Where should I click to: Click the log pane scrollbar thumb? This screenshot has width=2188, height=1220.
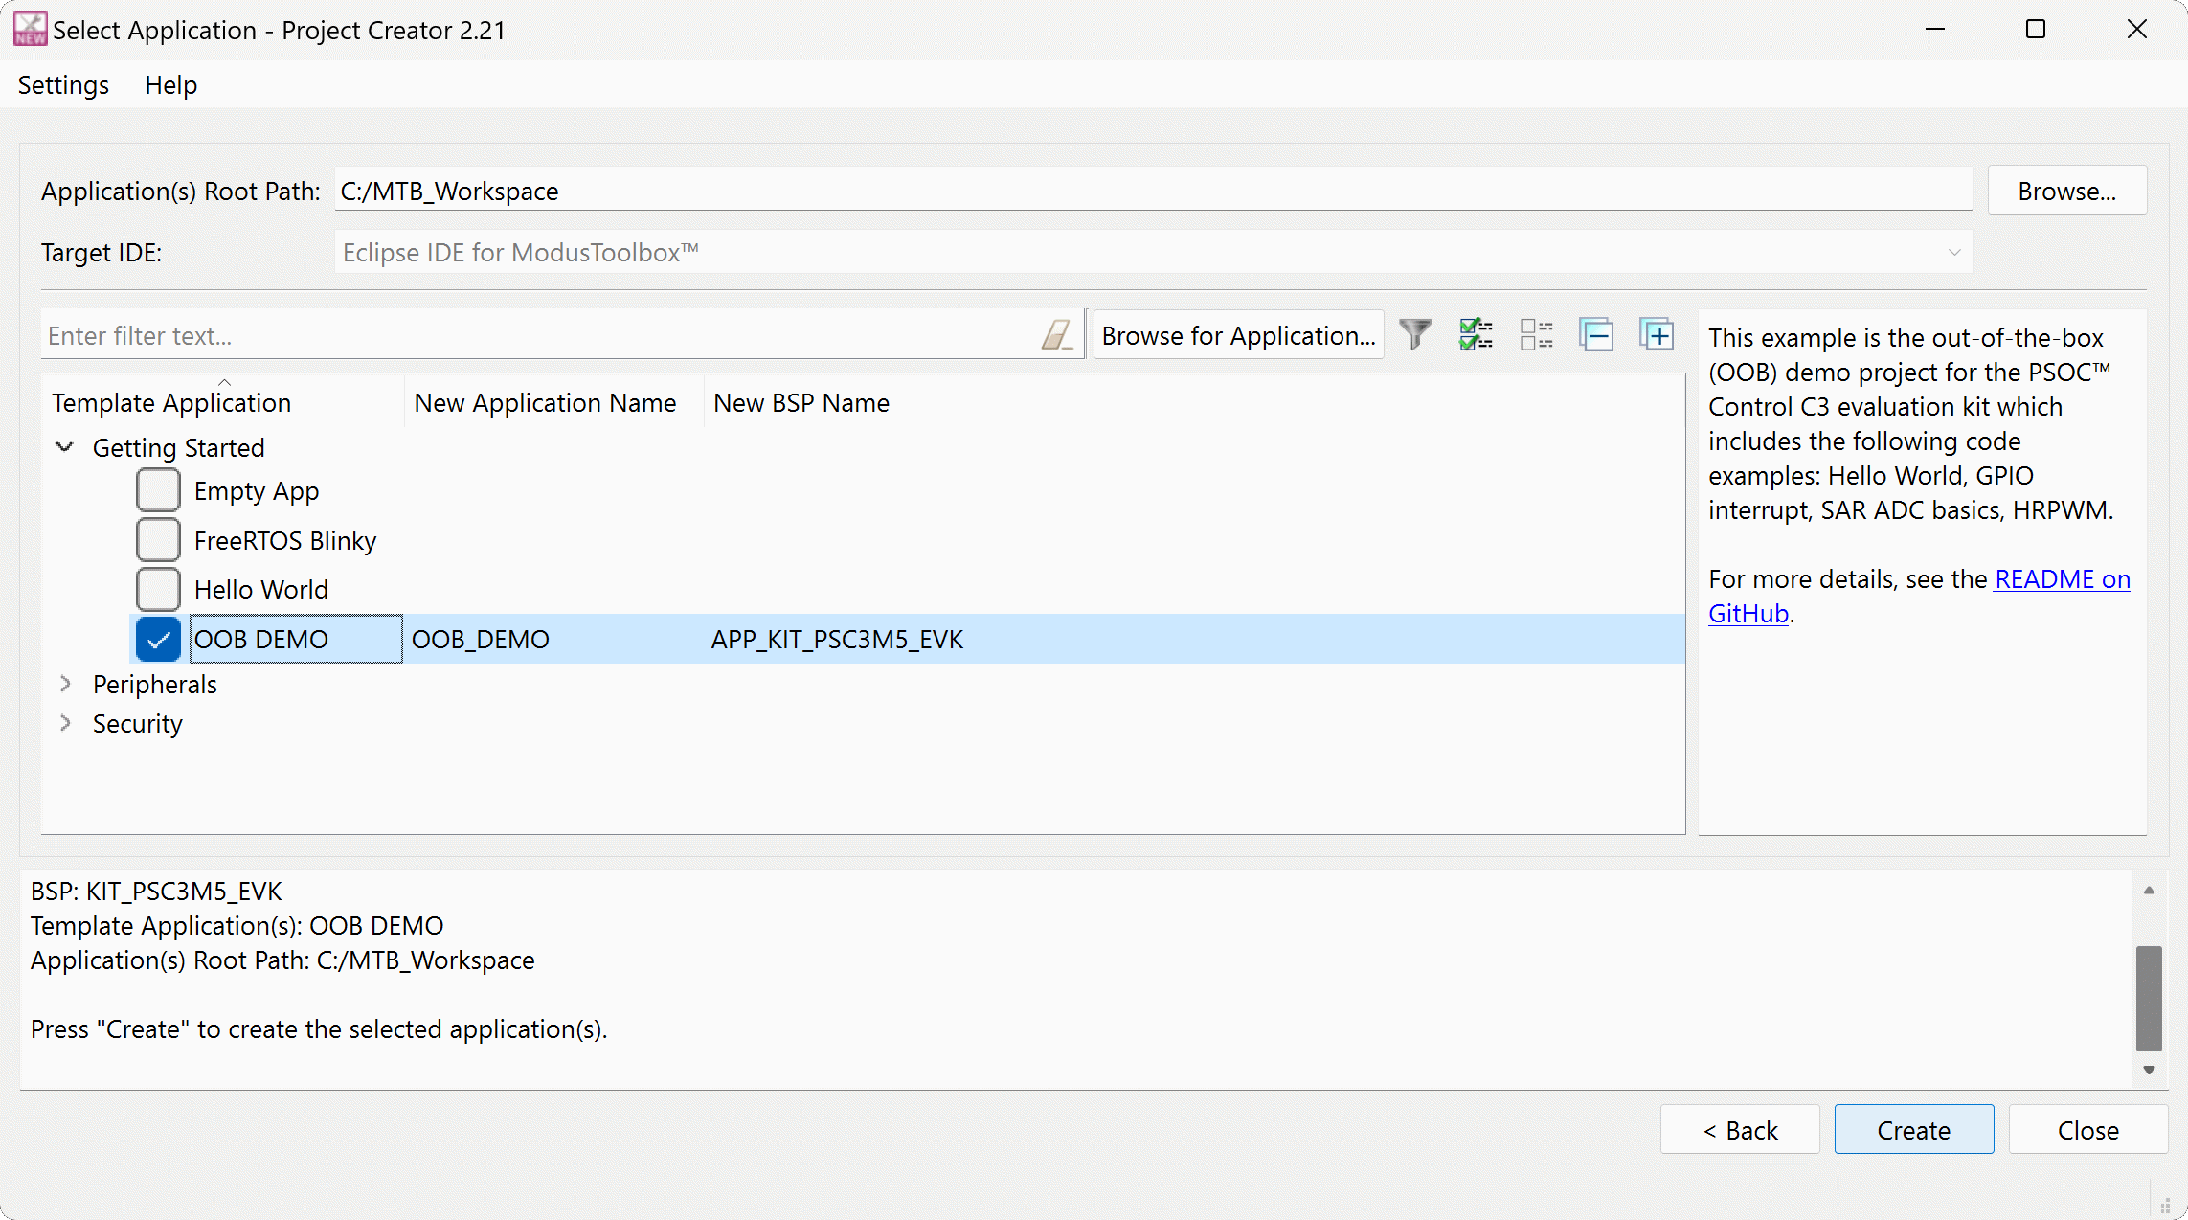pos(2149,998)
